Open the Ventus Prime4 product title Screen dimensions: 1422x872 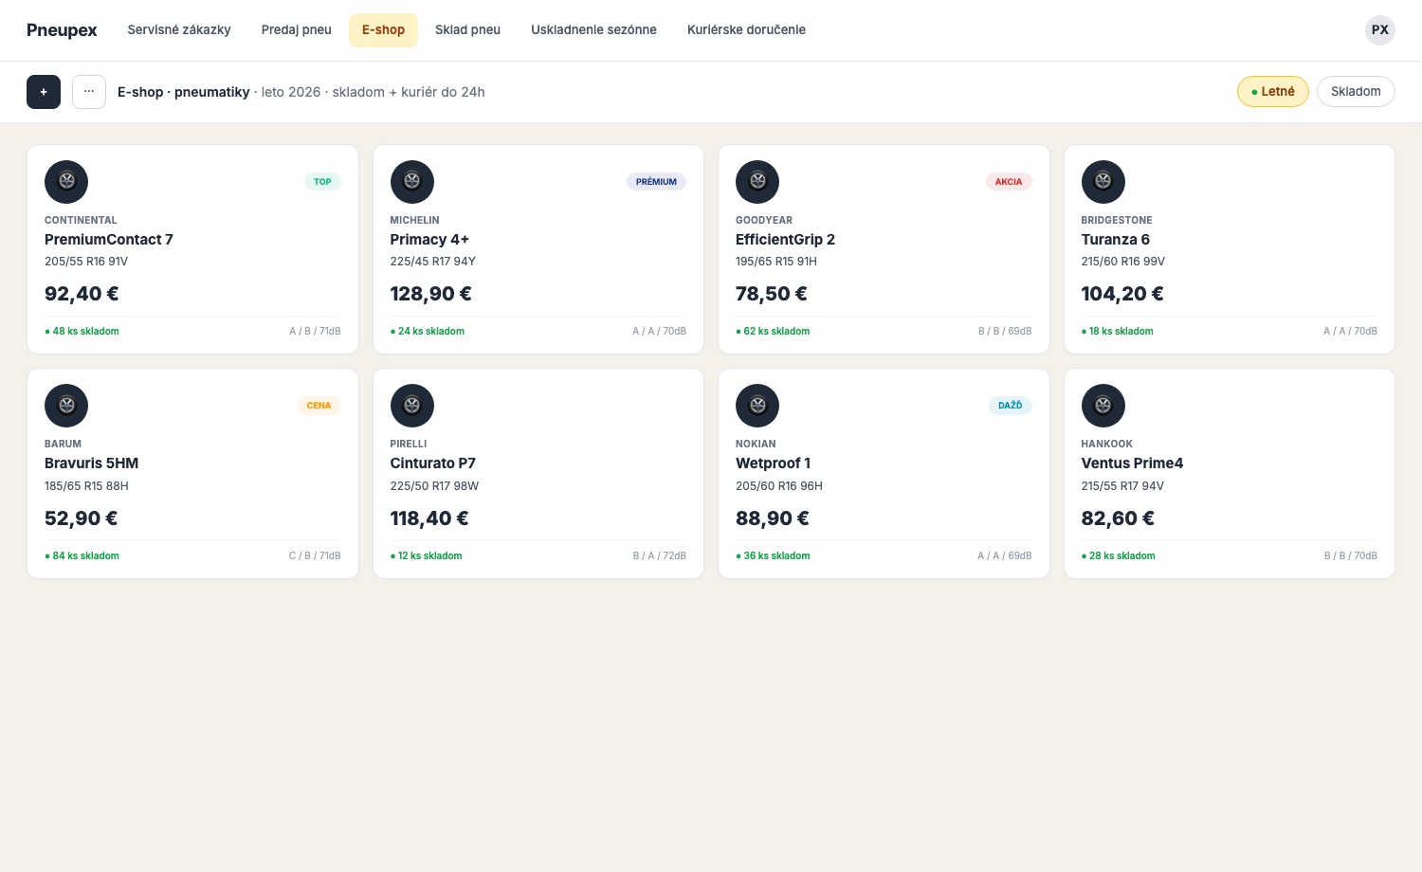tap(1132, 463)
